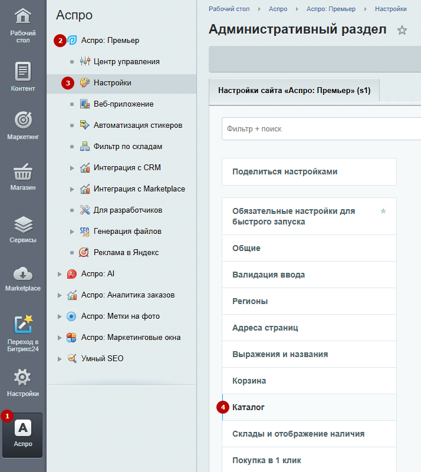Viewport: 421px width, 472px height.
Task: Go to Настройки breadcrumb link
Action: [x=390, y=9]
